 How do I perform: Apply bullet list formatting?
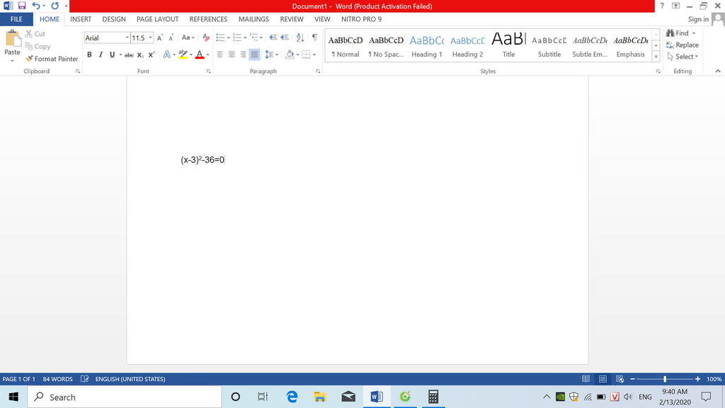click(x=220, y=38)
